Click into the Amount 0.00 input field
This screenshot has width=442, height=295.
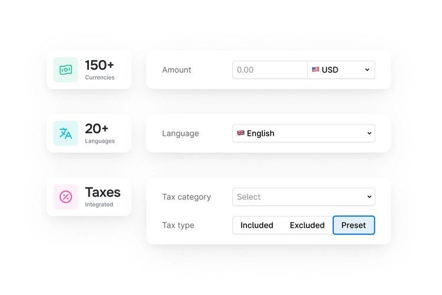click(270, 70)
